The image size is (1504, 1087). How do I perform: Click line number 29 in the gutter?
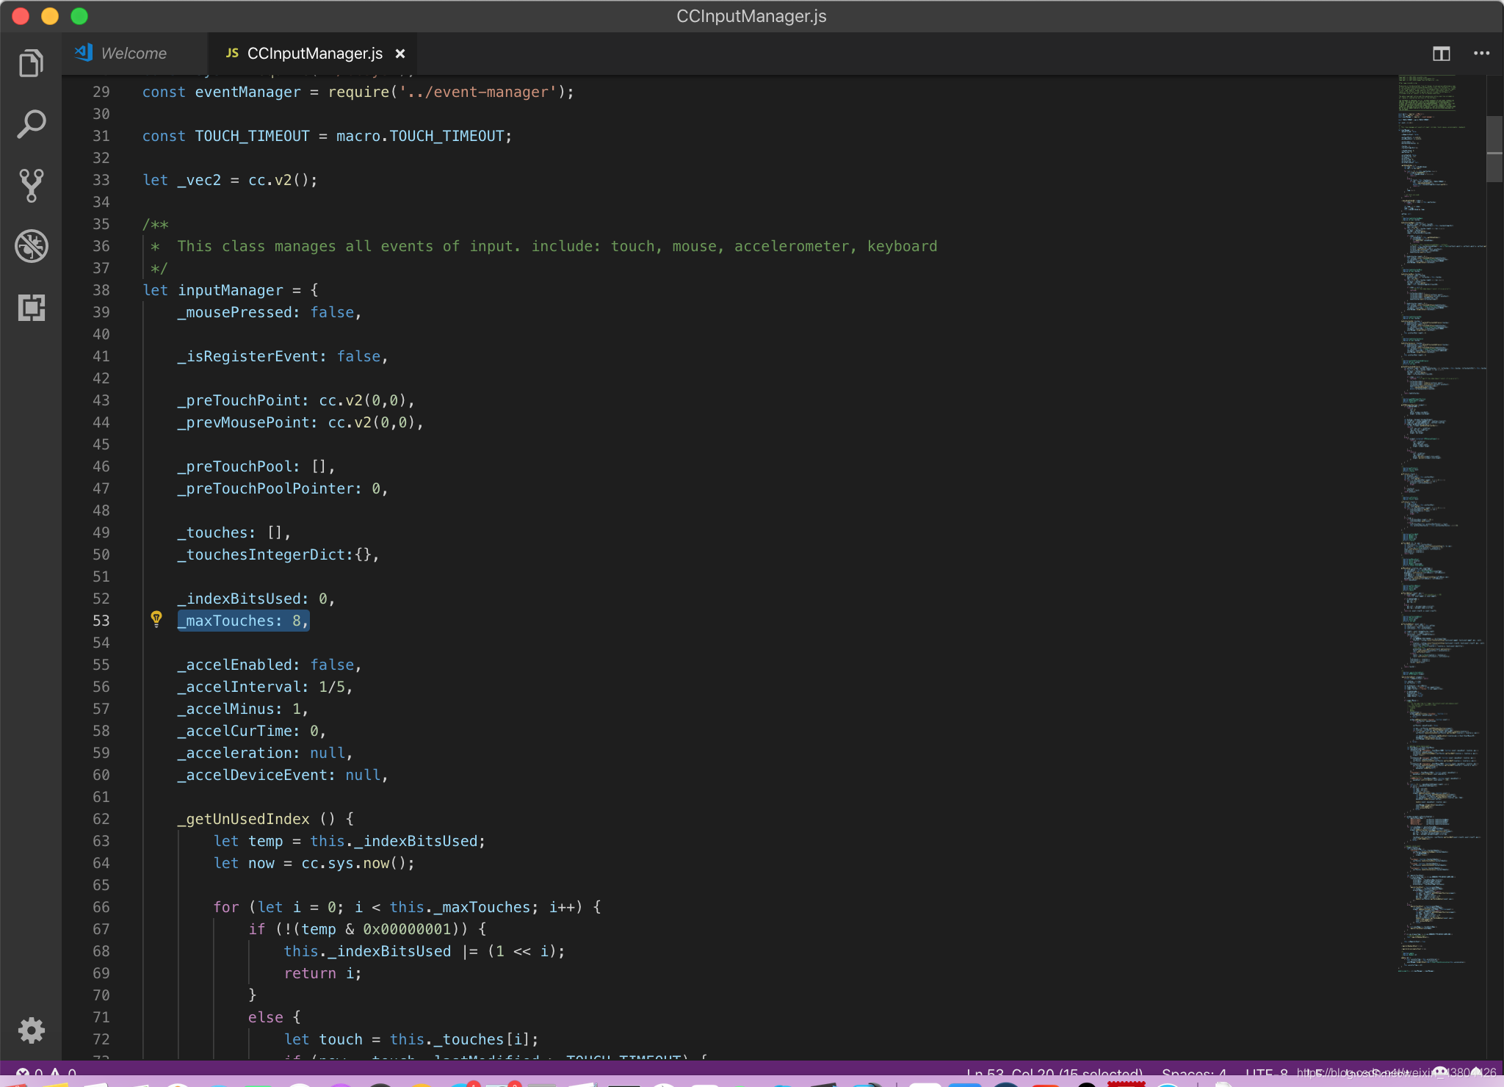tap(101, 92)
